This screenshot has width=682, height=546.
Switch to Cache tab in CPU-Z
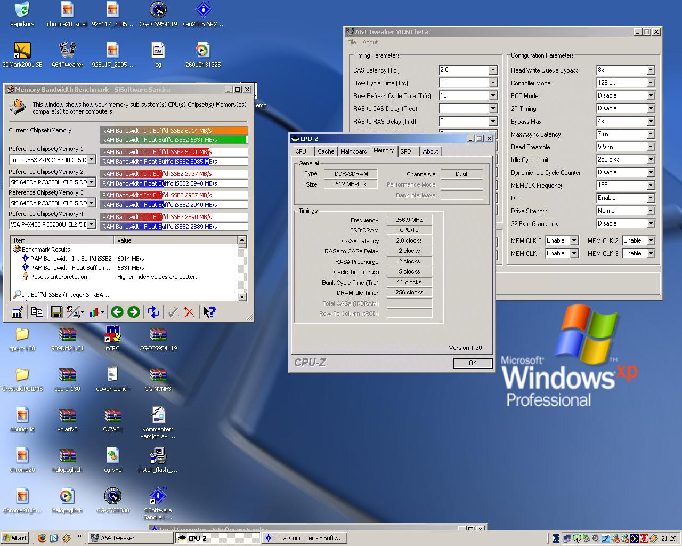(x=326, y=151)
